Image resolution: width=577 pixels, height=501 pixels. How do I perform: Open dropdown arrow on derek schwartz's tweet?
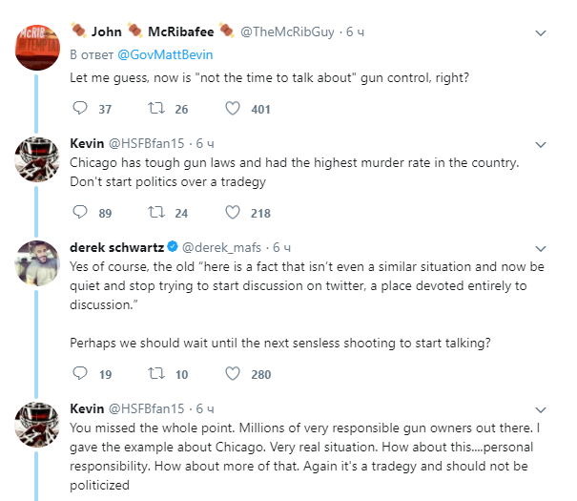[540, 247]
